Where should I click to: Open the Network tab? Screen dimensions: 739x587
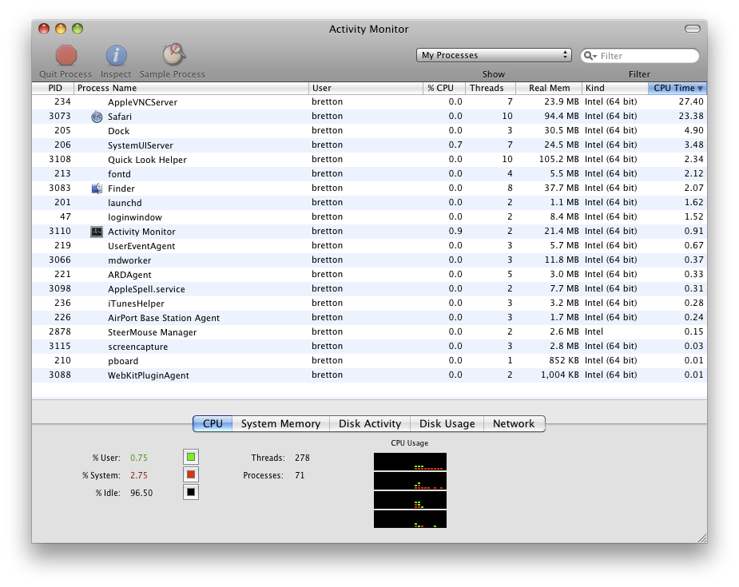515,423
